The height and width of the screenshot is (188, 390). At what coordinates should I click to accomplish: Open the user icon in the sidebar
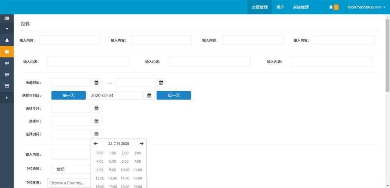click(7, 40)
